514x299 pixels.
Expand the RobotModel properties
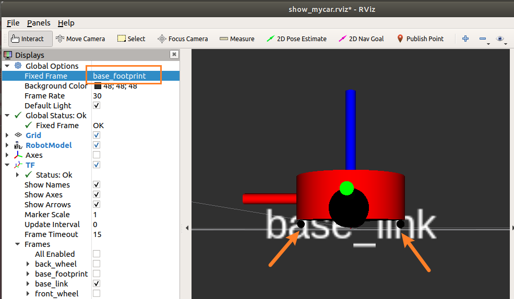pyautogui.click(x=7, y=145)
